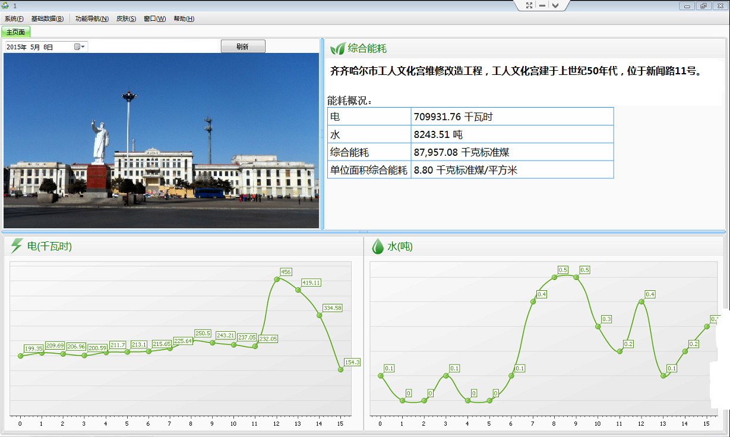Open the 皮肤(S) menu
This screenshot has width=730, height=437.
coord(126,19)
